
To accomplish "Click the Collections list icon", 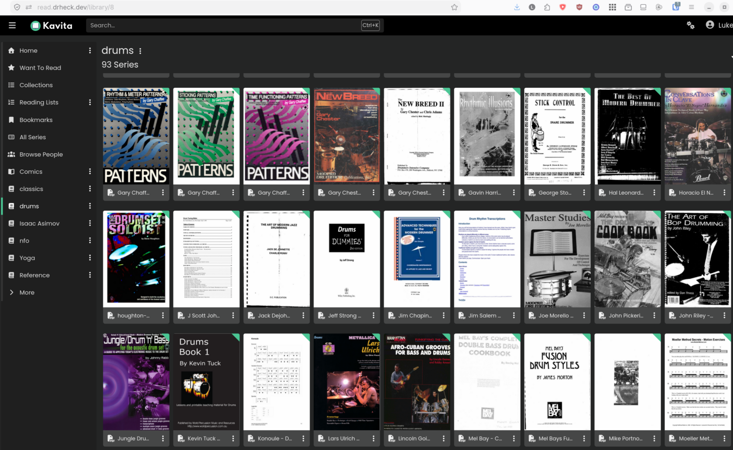I will click(x=11, y=85).
